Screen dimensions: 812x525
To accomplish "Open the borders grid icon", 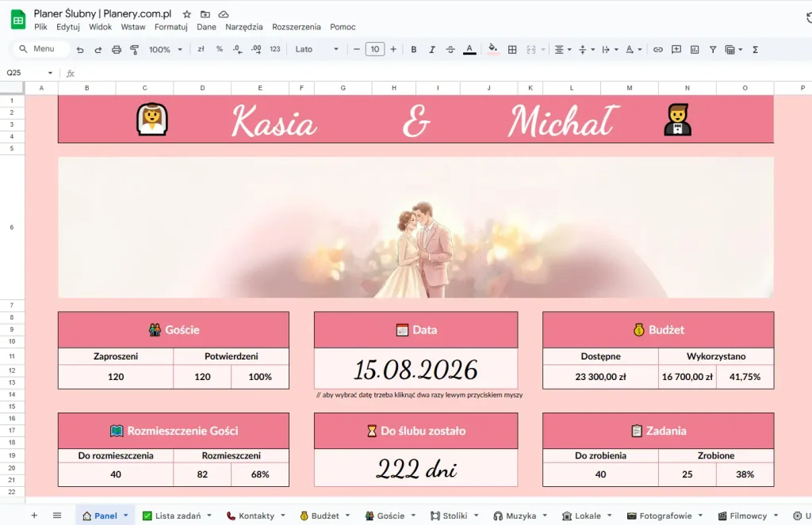I will coord(512,50).
